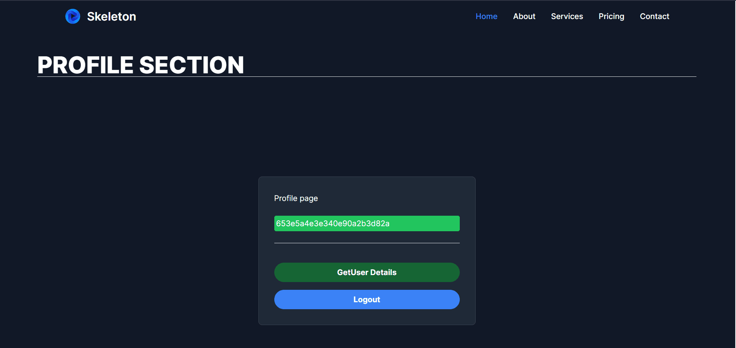This screenshot has width=736, height=348.
Task: Click the empty right part of the green ID bar
Action: click(425, 223)
